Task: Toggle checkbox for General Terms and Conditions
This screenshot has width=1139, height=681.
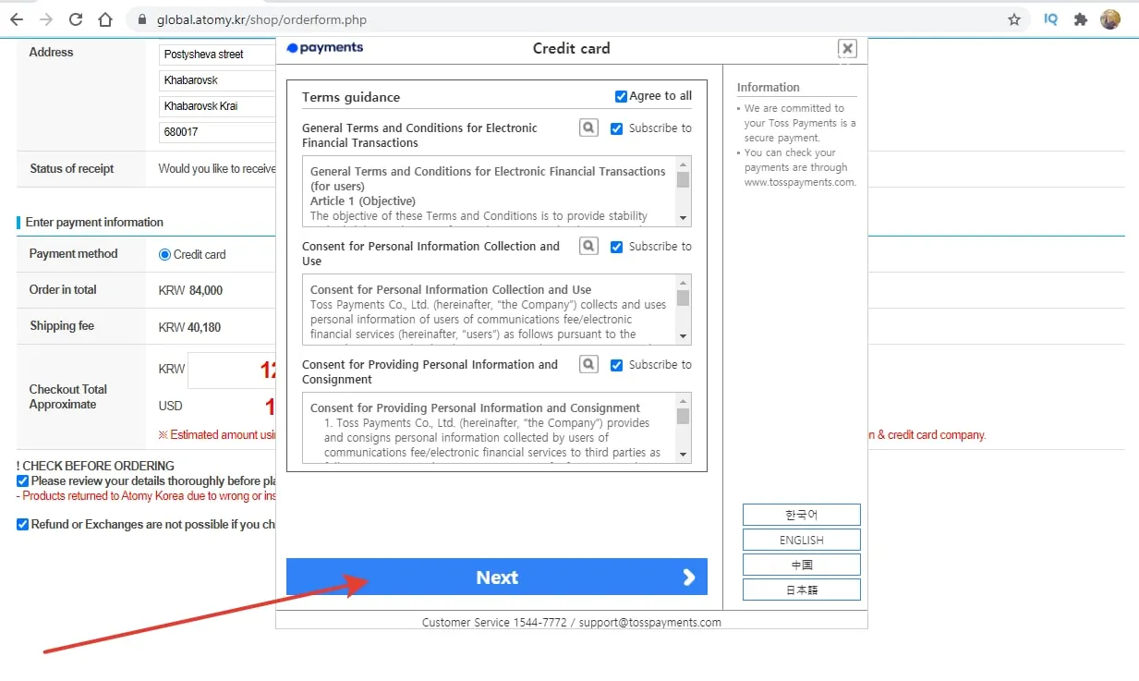Action: 616,128
